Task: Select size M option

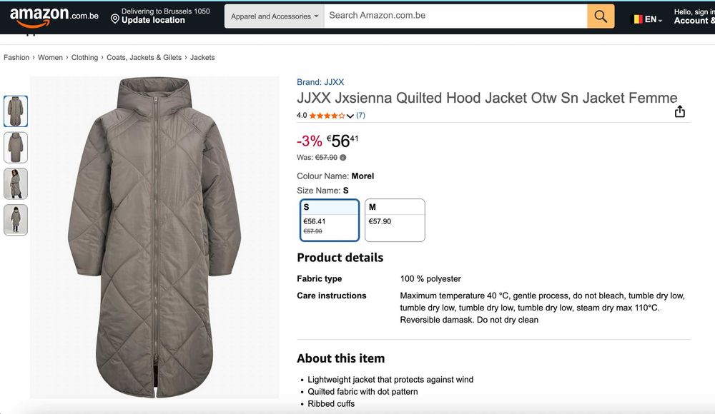Action: [x=395, y=220]
